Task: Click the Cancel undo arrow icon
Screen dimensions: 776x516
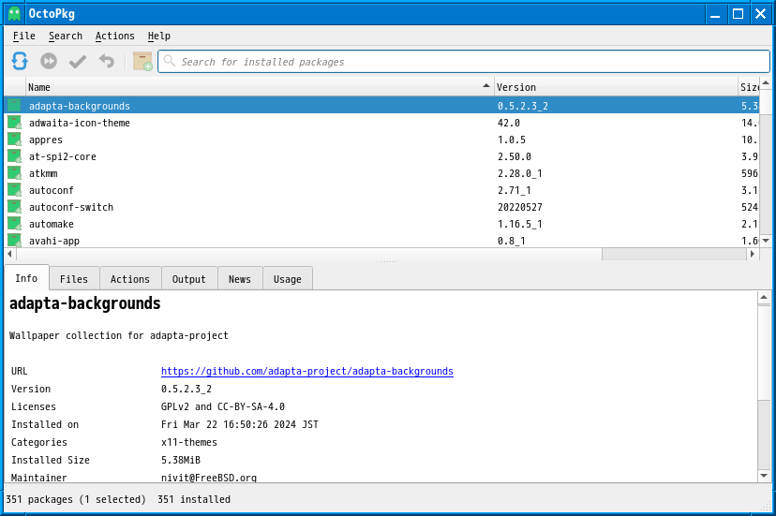Action: (107, 62)
